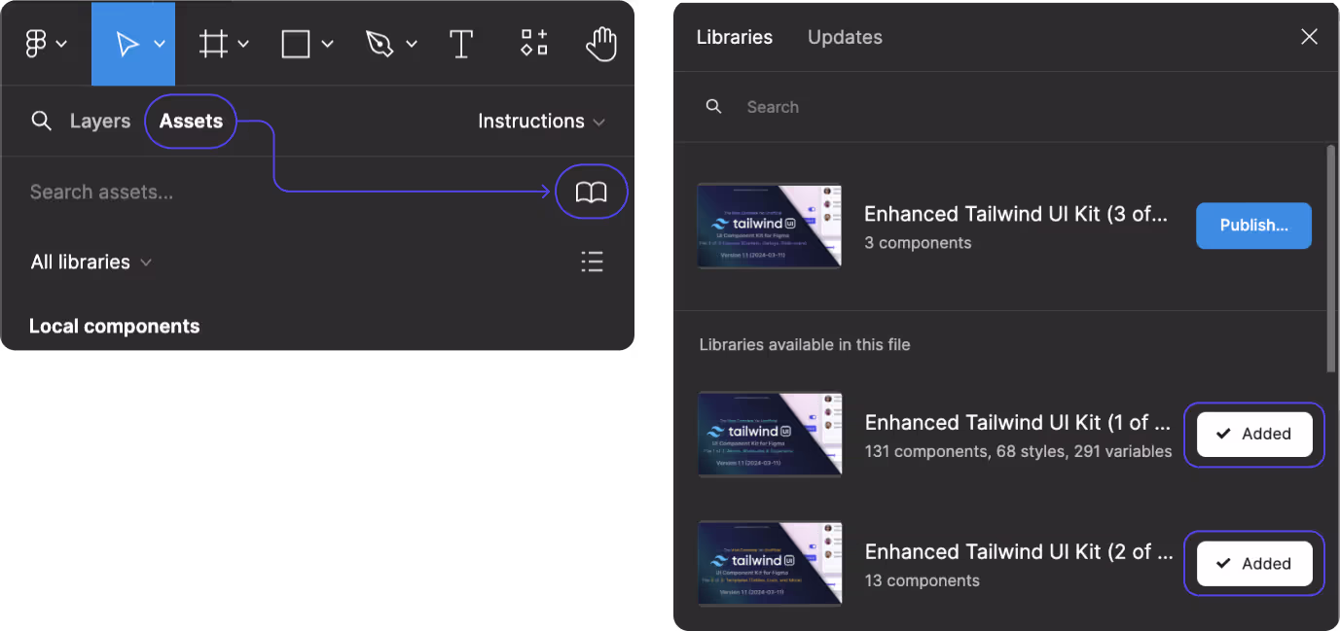Open the team library book icon
The height and width of the screenshot is (631, 1340).
(x=591, y=193)
